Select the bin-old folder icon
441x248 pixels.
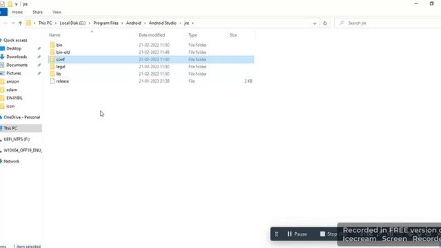click(52, 52)
